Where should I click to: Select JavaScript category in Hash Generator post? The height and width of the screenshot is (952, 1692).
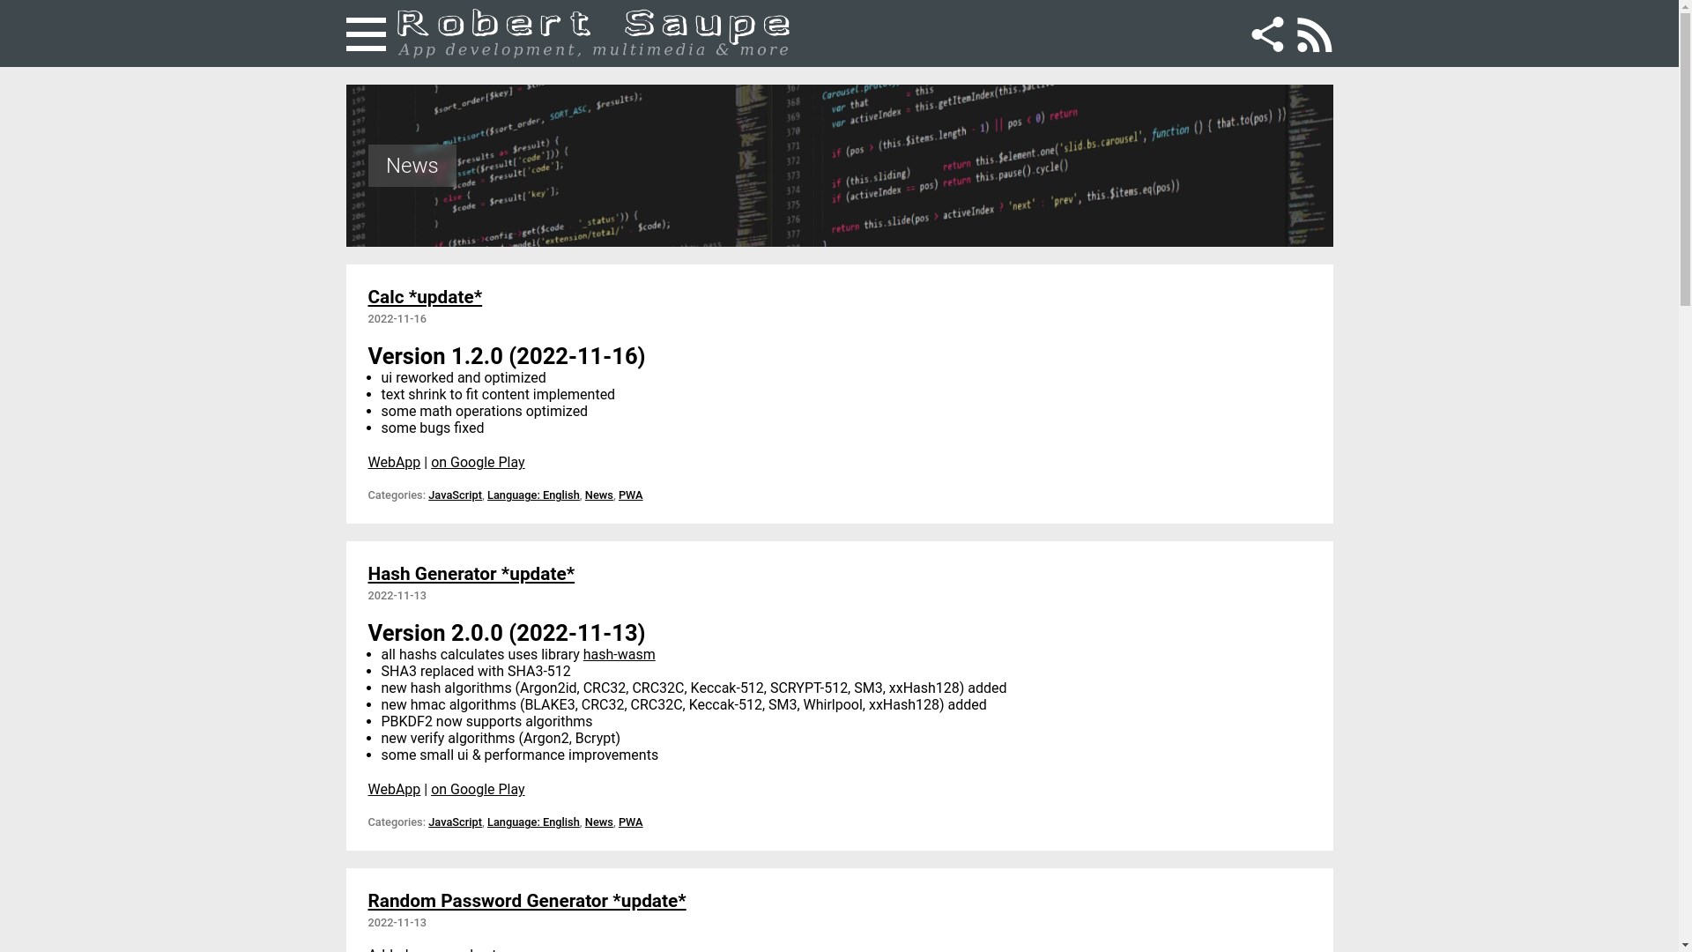(x=455, y=822)
